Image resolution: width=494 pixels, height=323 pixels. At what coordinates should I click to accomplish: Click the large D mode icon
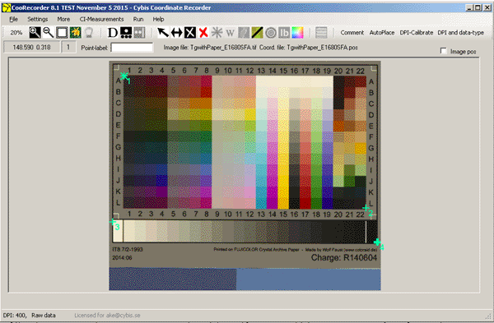(x=113, y=32)
